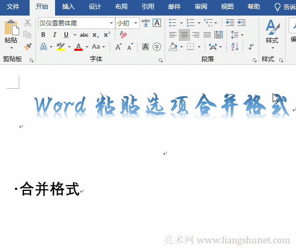Viewport: 296px width, 249px height.
Task: Open the Clipboard pane launcher
Action: (x=31, y=60)
